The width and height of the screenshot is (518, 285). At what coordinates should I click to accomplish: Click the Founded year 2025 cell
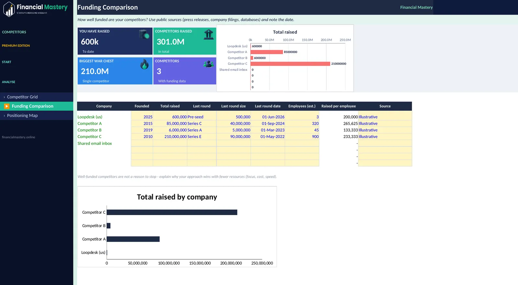[x=142, y=117]
